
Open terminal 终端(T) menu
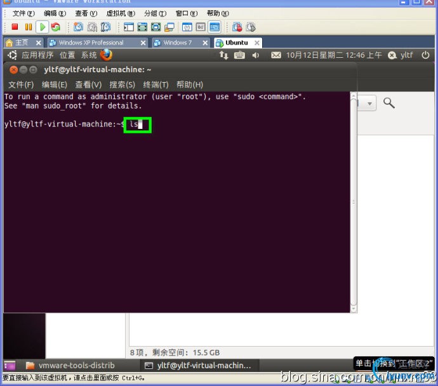pyautogui.click(x=156, y=84)
